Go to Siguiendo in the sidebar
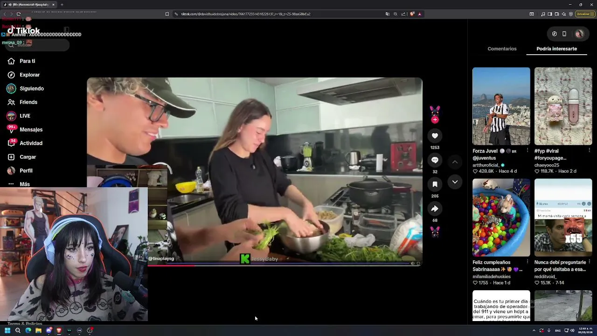Screen dimensions: 597x336 32,89
